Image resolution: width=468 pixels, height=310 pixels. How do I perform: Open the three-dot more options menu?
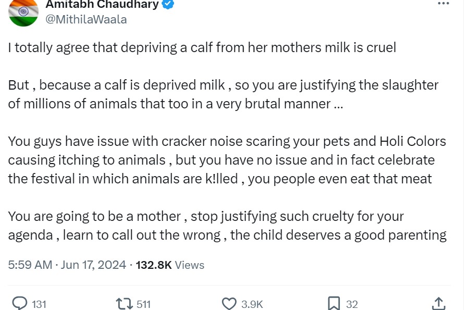(443, 4)
